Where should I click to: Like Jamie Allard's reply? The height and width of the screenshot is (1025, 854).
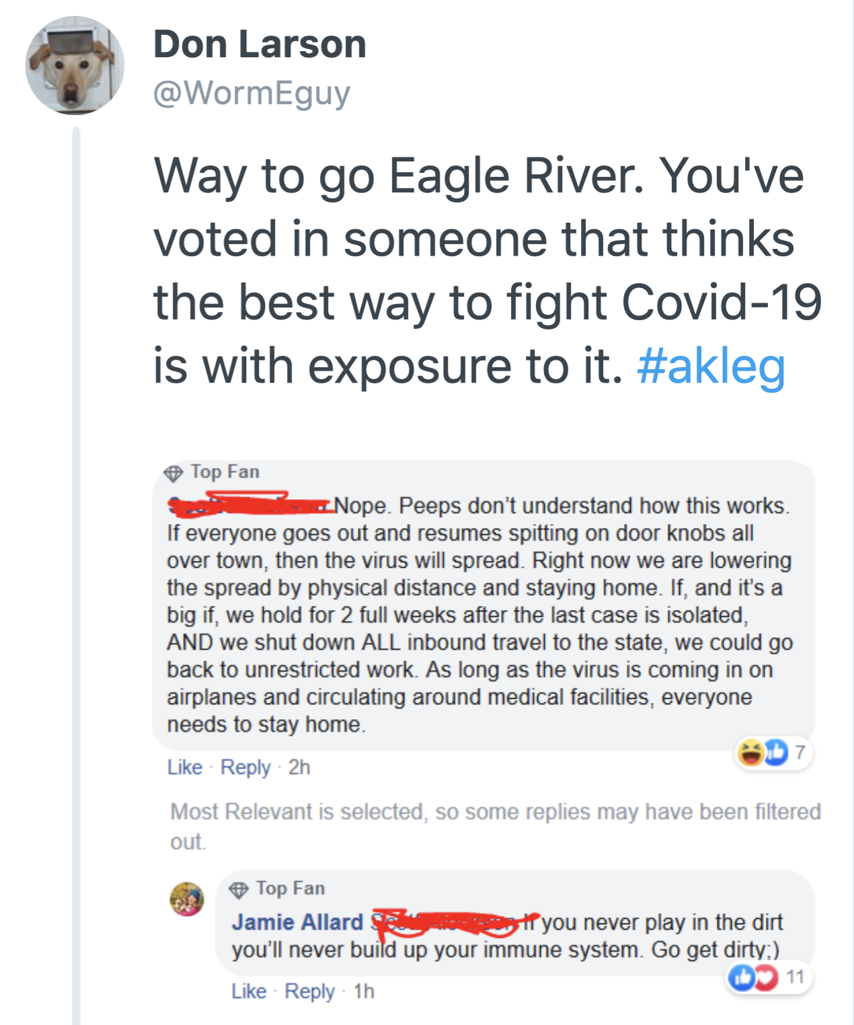pyautogui.click(x=249, y=991)
